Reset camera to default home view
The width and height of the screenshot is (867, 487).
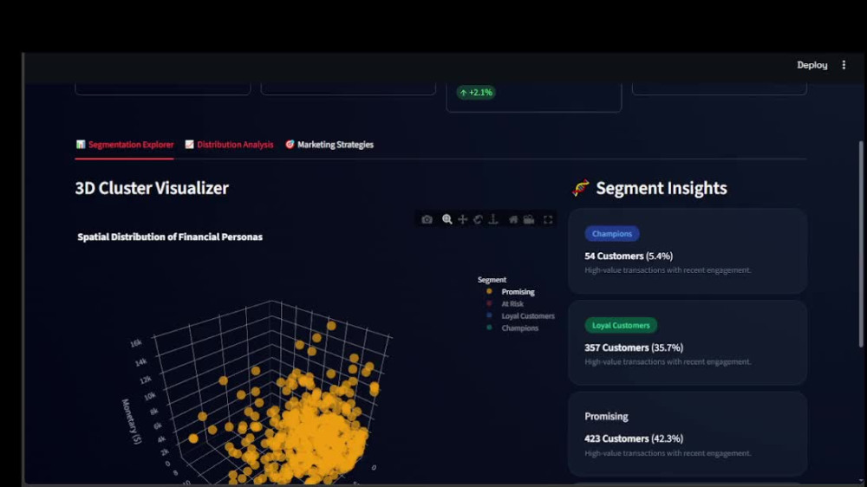(x=513, y=219)
